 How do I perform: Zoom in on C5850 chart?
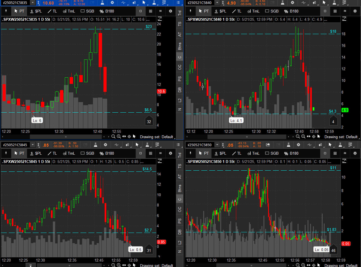coord(303,265)
